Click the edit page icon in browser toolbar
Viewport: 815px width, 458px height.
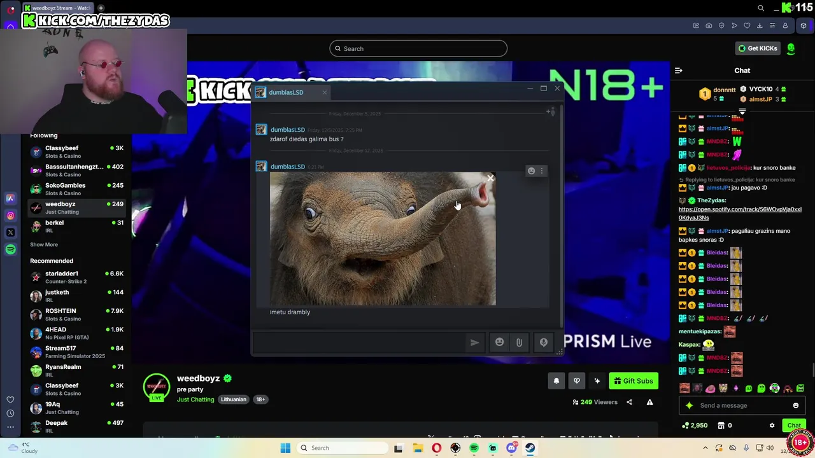(696, 25)
